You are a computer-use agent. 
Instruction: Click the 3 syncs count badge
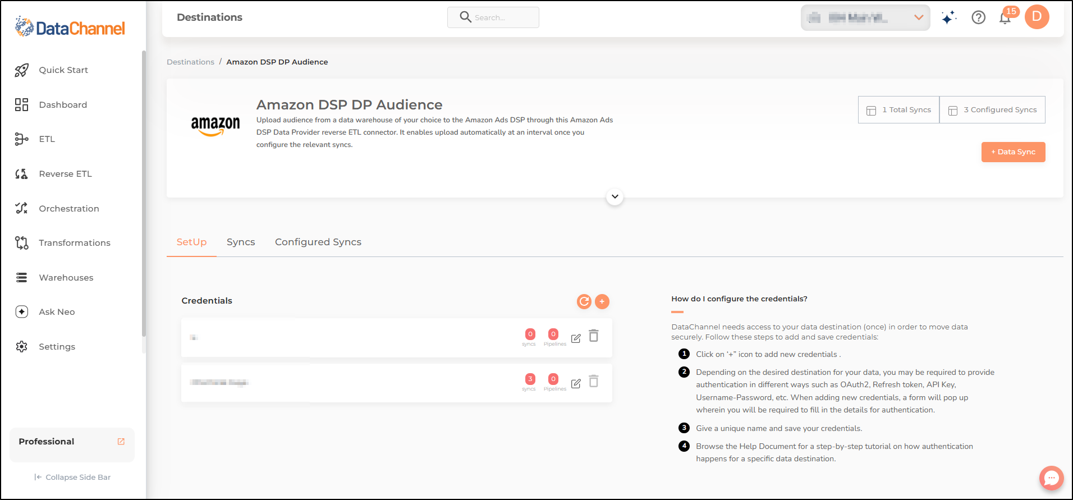tap(530, 379)
